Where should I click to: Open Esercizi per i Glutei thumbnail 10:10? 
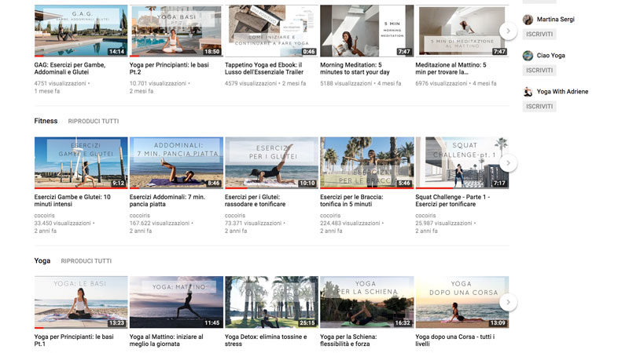(271, 163)
